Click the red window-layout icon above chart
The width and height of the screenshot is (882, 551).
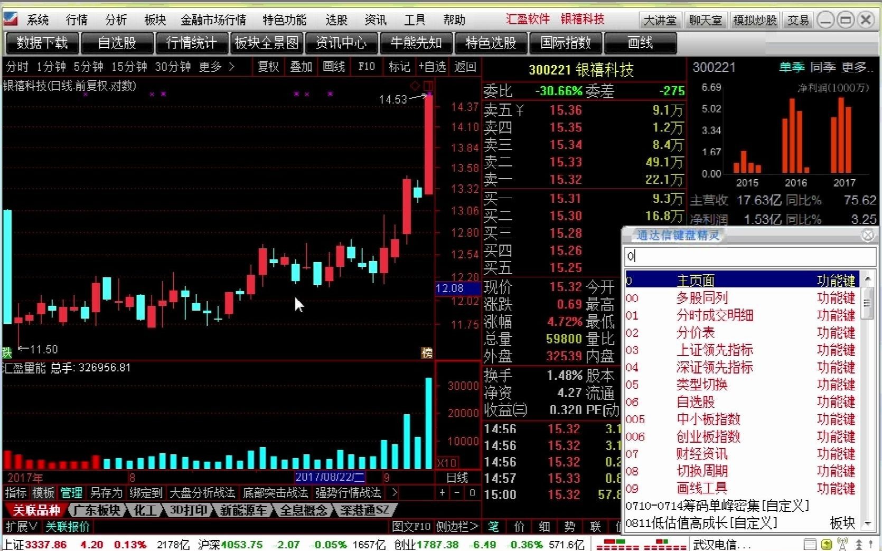point(428,86)
